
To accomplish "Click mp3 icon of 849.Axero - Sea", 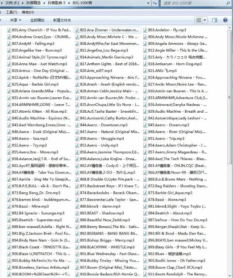I will pos(9,139).
